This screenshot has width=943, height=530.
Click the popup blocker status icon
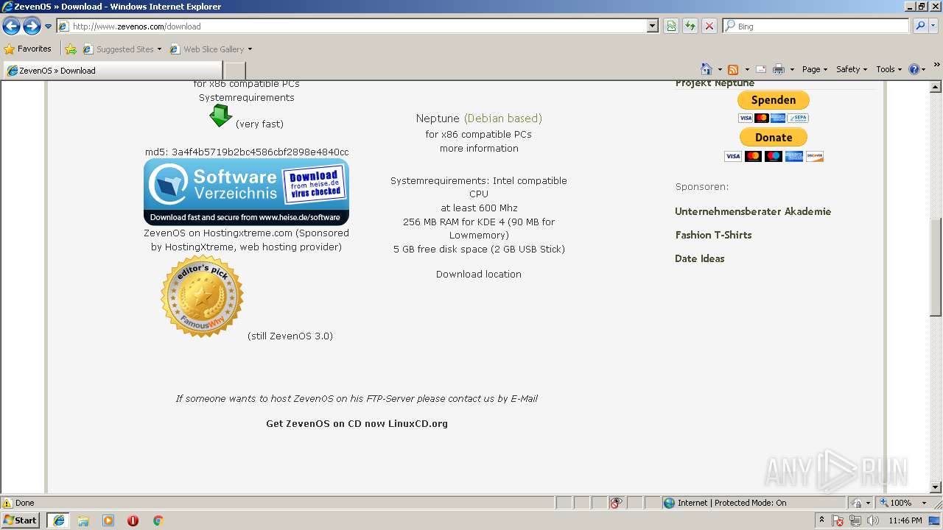pyautogui.click(x=617, y=503)
